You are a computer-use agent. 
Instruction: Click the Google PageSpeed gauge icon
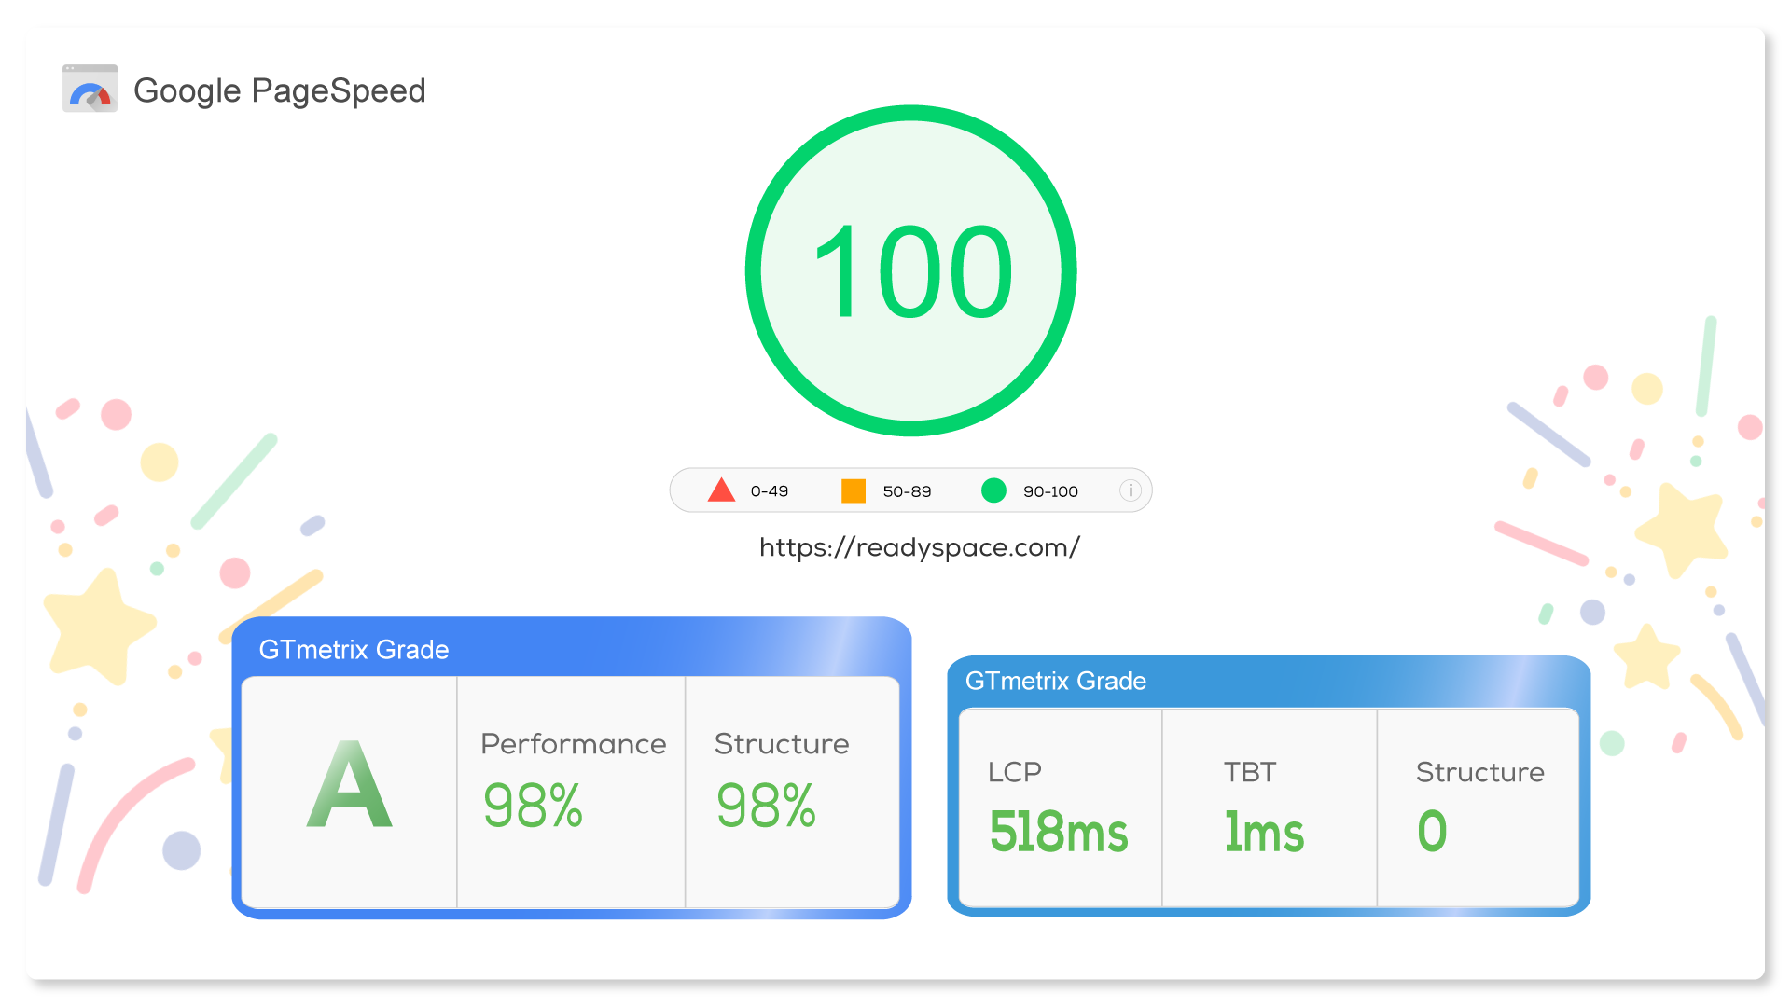[90, 89]
